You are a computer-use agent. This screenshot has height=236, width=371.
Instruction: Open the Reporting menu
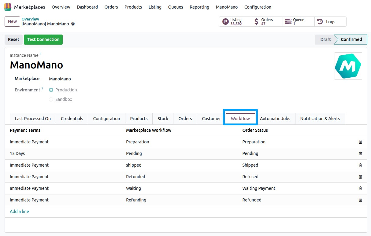click(x=199, y=7)
